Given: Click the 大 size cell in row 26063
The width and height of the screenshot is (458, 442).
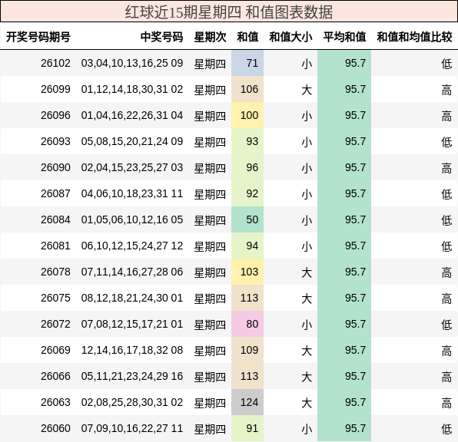Looking at the screenshot, I should [307, 403].
